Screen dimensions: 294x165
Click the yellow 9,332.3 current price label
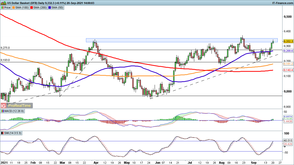coord(288,41)
